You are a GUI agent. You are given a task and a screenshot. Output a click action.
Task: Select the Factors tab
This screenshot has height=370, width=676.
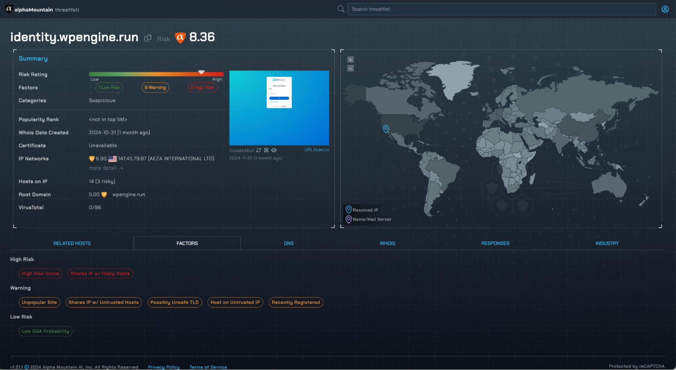[187, 243]
